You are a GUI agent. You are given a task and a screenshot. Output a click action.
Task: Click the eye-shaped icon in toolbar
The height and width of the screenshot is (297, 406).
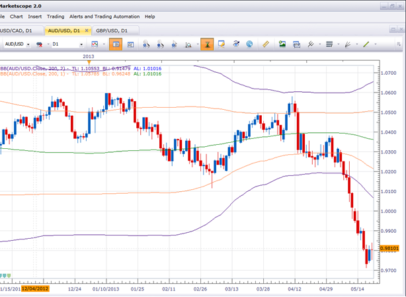click(x=235, y=44)
